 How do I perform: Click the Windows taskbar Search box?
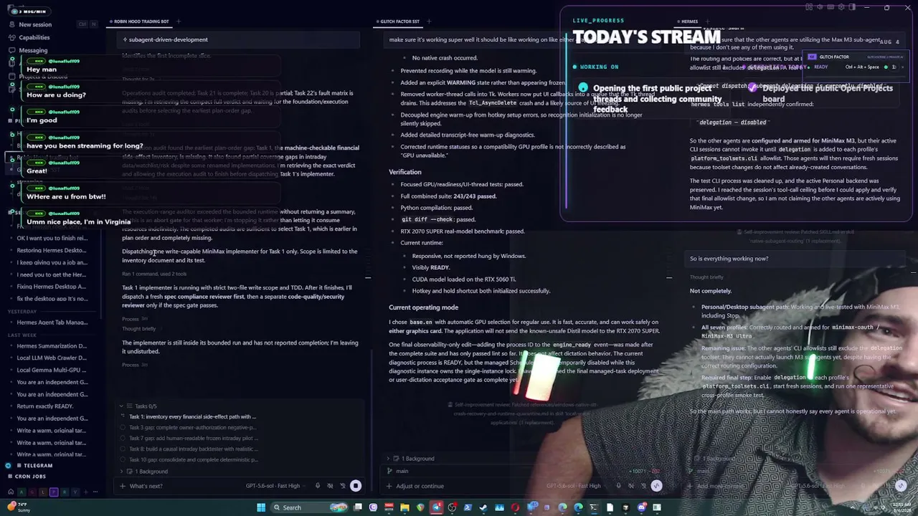coord(310,507)
